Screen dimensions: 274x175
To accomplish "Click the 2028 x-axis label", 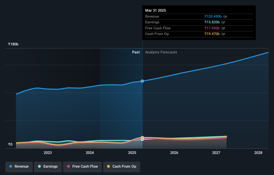I will pos(258,153).
